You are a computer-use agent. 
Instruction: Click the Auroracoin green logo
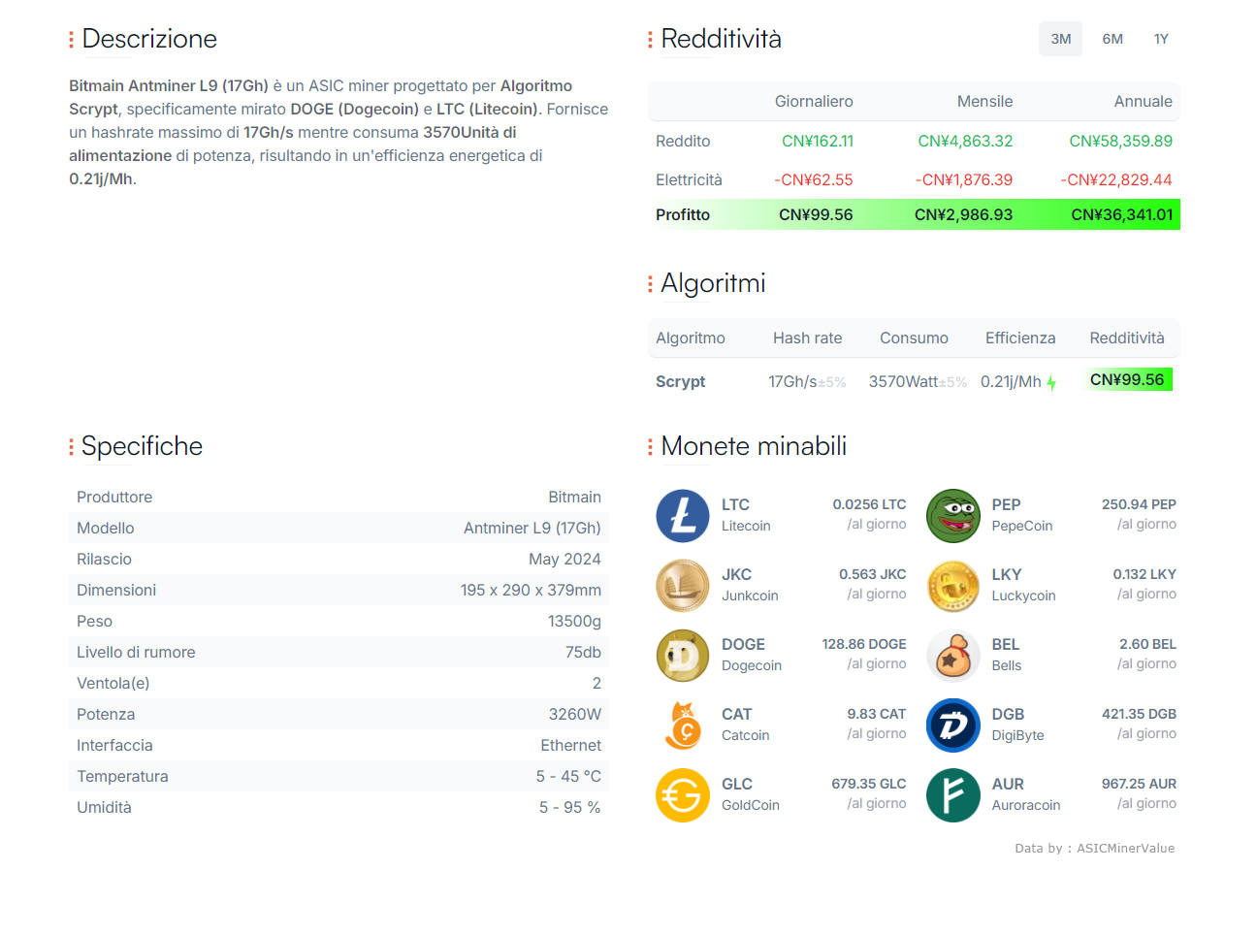(x=953, y=795)
